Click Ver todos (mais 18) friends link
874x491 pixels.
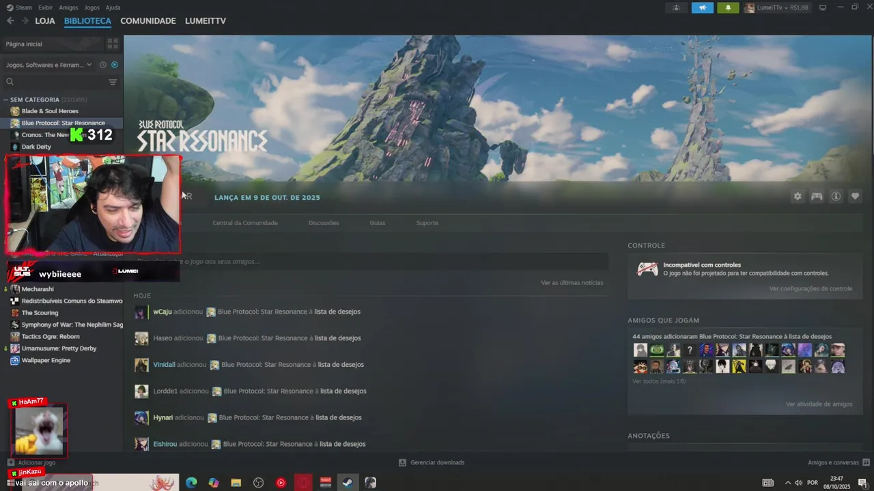click(x=659, y=381)
